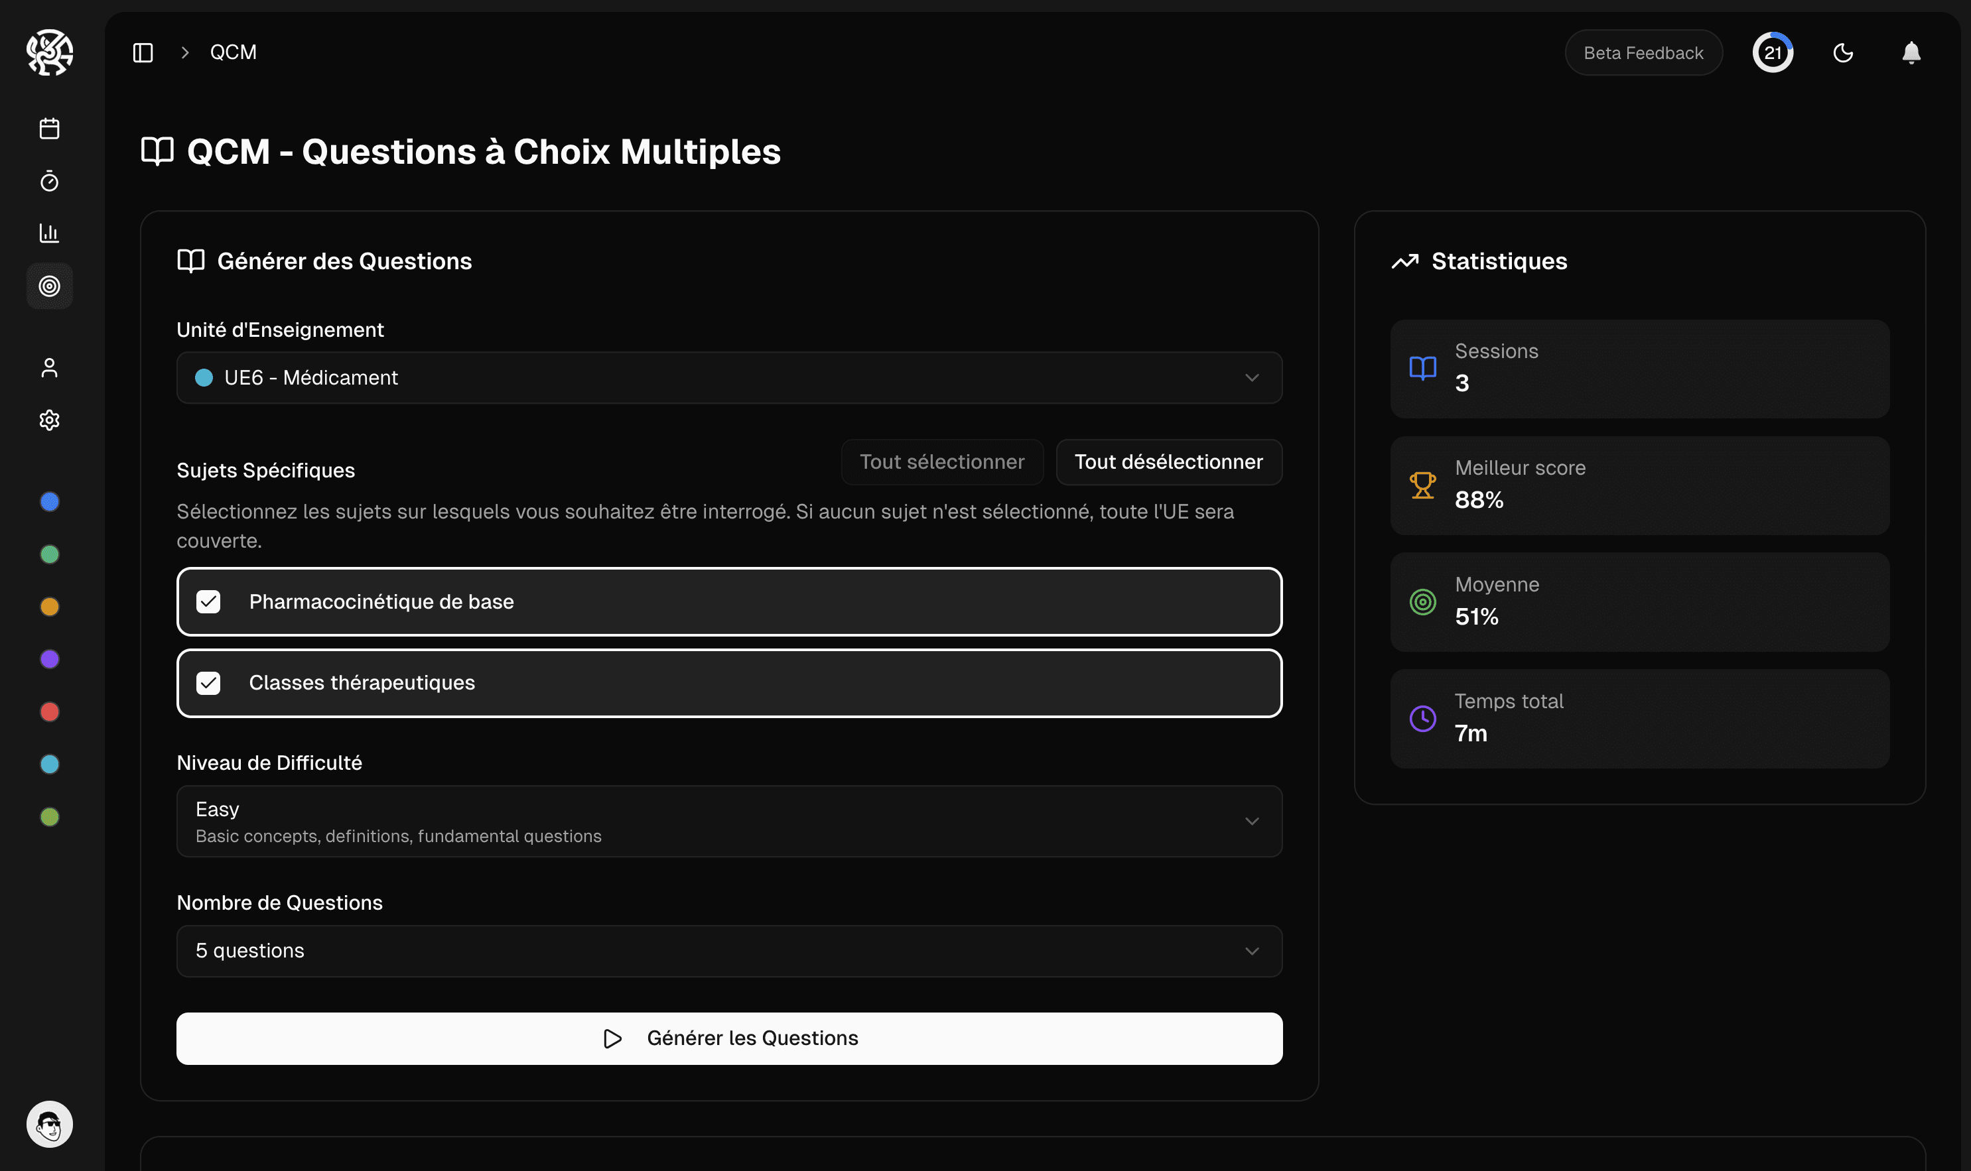Toggle the sidebar panel icon
Image resolution: width=1971 pixels, height=1171 pixels.
click(143, 53)
